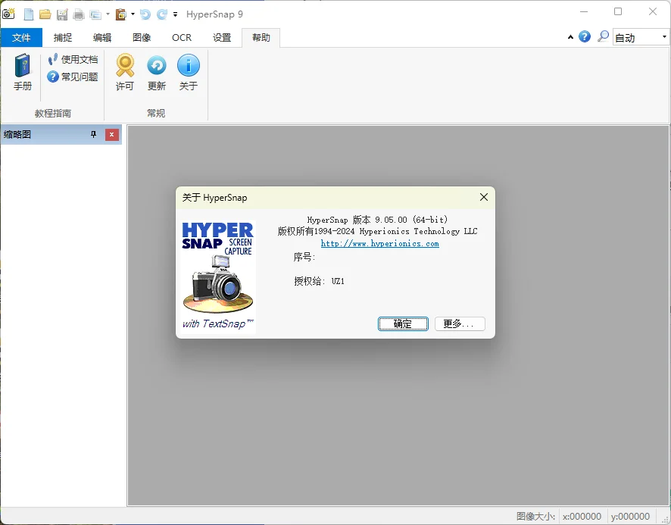Create new image via quick access toolbar
Screen dimensions: 671x525
click(x=27, y=14)
